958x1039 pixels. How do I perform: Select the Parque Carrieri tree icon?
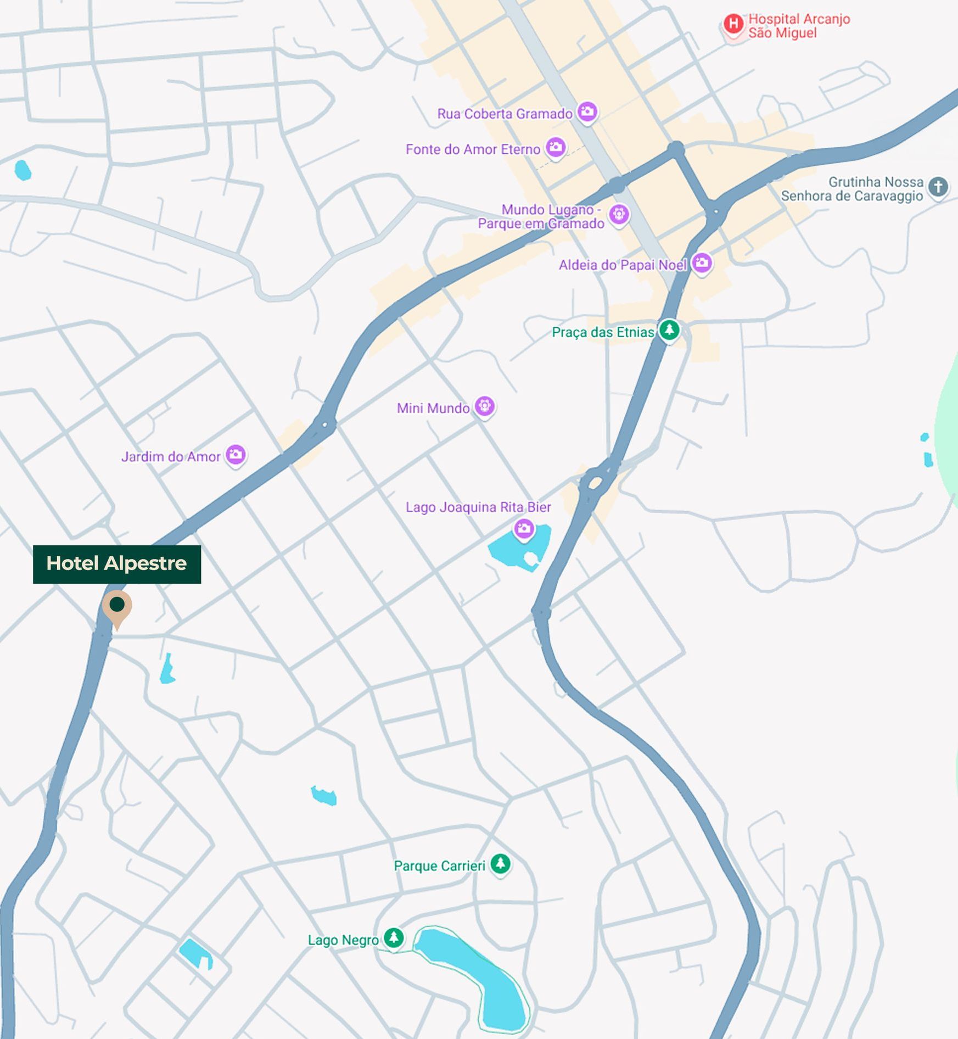(500, 864)
